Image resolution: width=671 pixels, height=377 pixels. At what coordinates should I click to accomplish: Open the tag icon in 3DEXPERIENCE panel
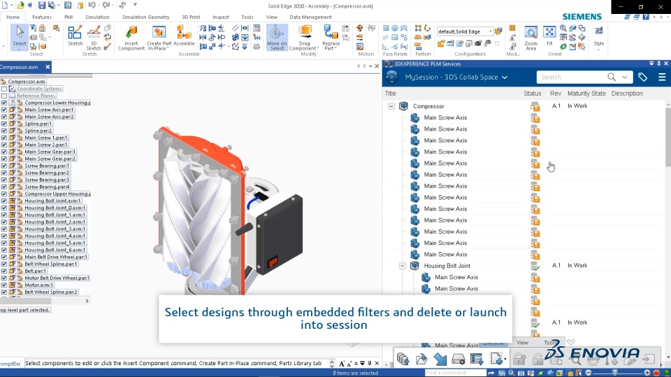[642, 77]
